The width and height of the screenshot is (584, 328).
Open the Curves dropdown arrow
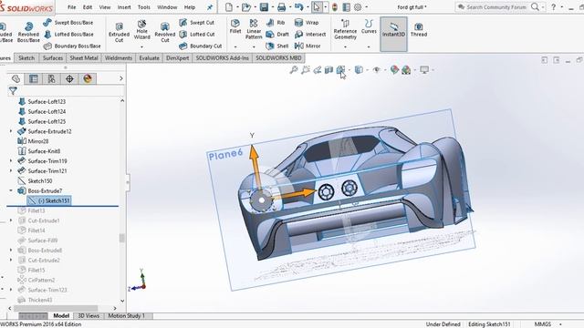(x=369, y=46)
